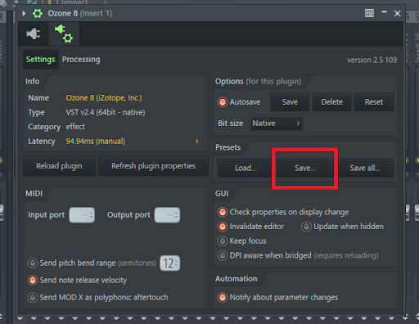Click Refresh plugin properties button
The image size is (419, 324).
[153, 166]
